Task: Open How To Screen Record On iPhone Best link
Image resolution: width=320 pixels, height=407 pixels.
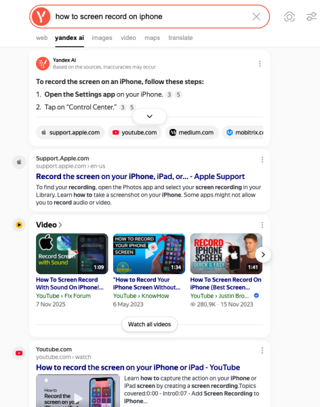Action: click(x=226, y=284)
